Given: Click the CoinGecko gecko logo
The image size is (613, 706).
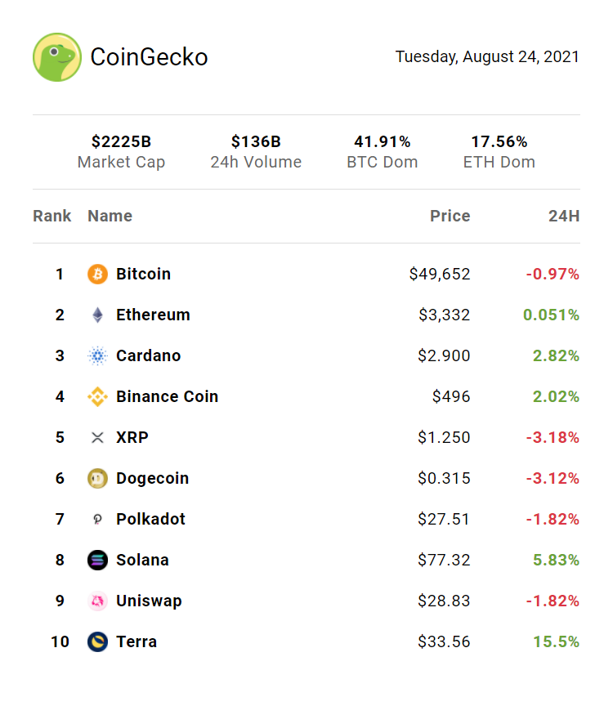Looking at the screenshot, I should (x=57, y=57).
